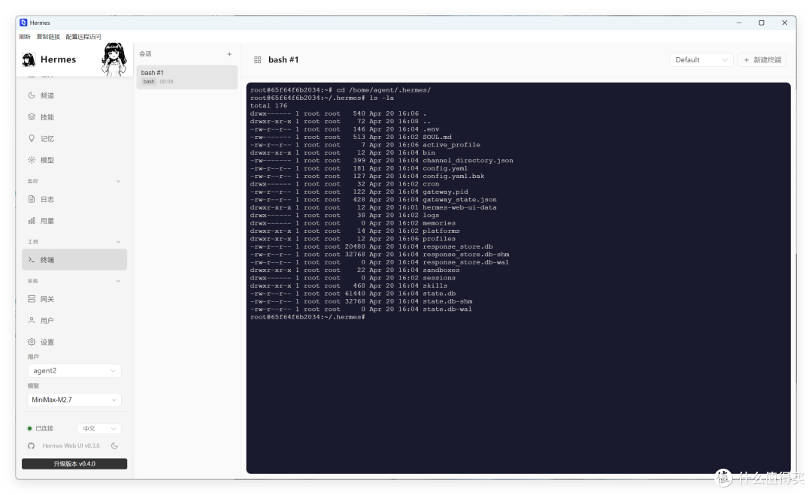Click the Hermes logo in sidebar header
This screenshot has height=495, width=812.
29,59
